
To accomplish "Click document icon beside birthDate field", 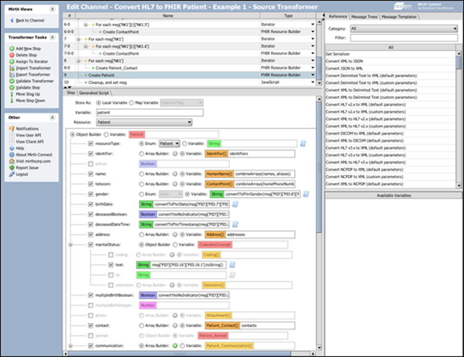I will (235, 204).
